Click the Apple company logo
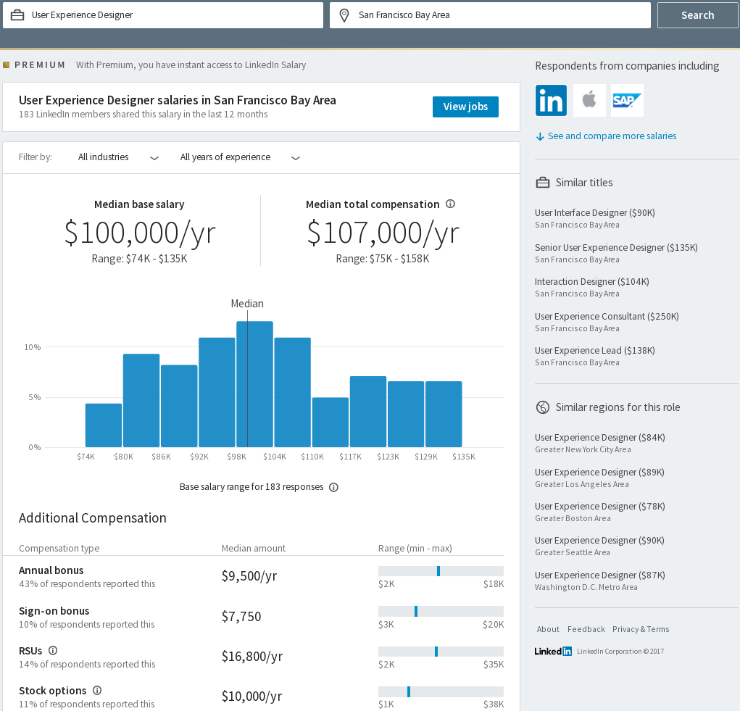The width and height of the screenshot is (740, 711). tap(589, 101)
